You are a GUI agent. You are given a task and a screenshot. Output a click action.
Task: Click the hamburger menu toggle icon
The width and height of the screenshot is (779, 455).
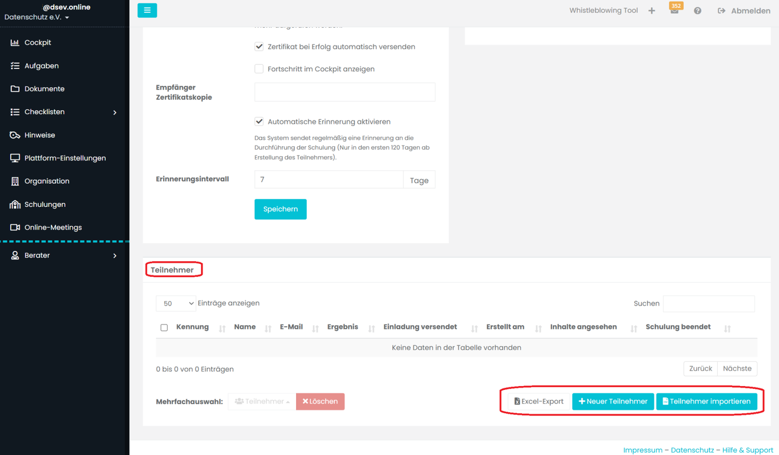pyautogui.click(x=147, y=10)
